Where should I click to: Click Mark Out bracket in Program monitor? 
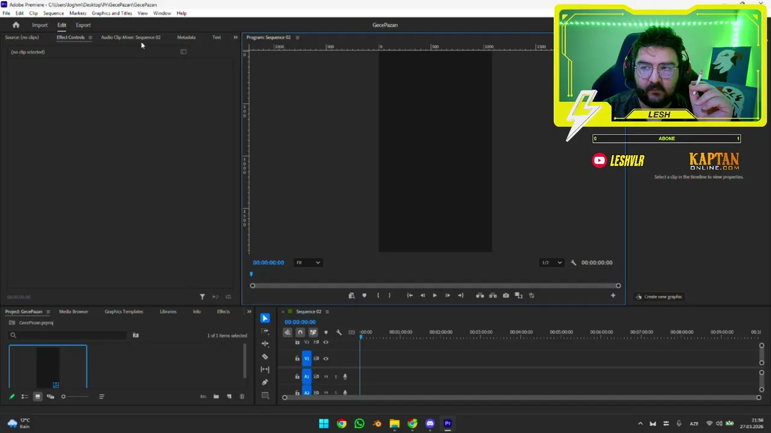coord(389,295)
